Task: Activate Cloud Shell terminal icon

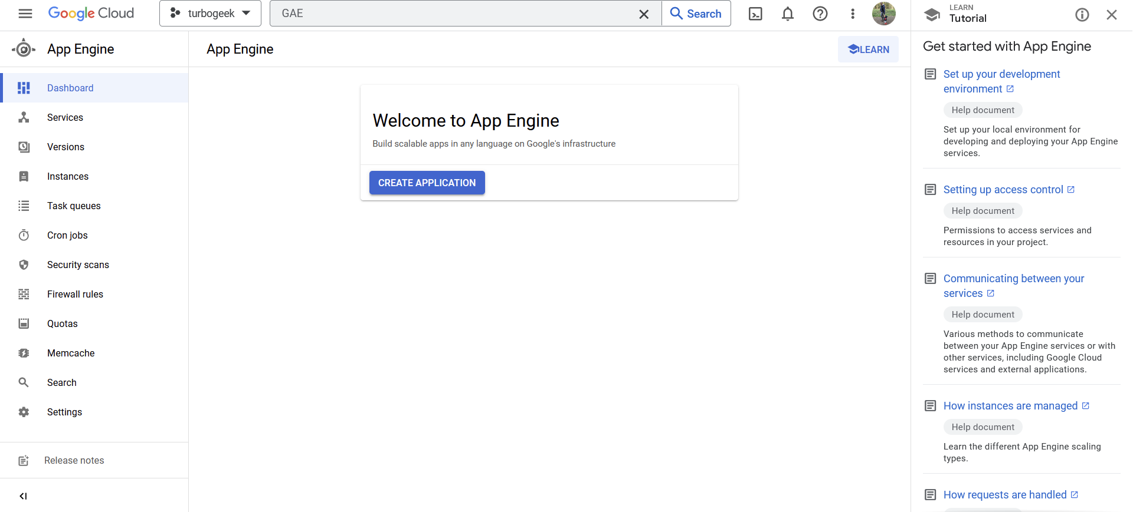Action: [x=755, y=14]
